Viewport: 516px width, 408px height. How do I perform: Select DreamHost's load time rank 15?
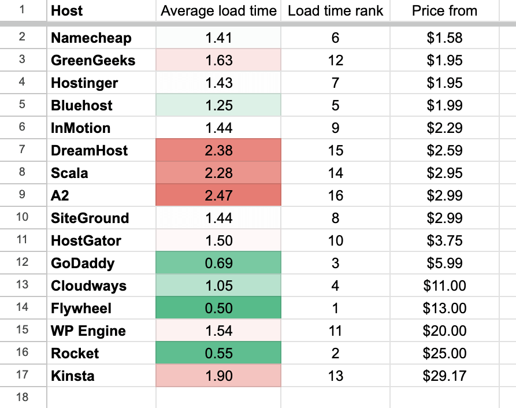(335, 151)
